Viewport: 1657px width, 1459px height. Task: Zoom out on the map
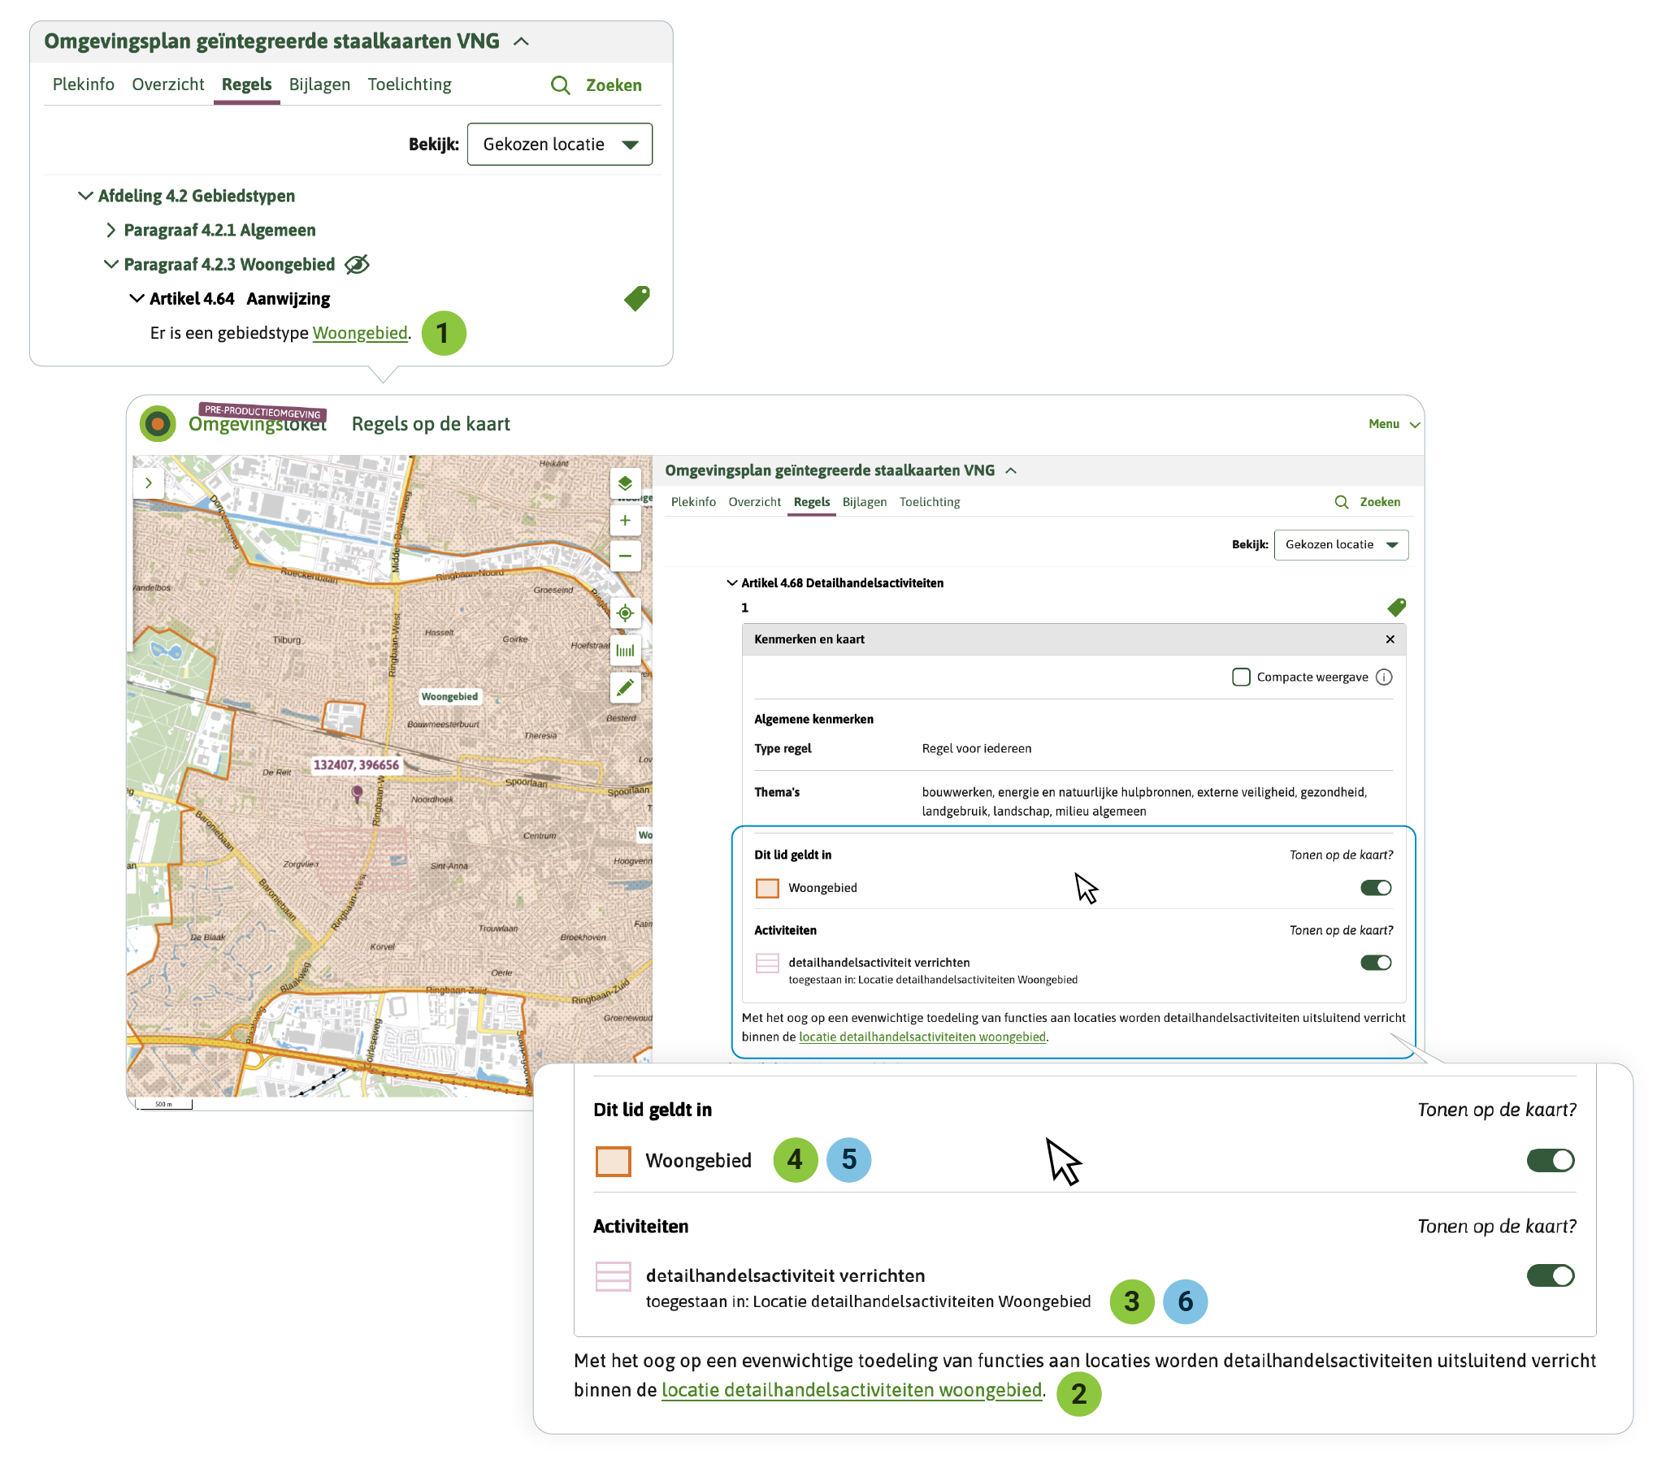pyautogui.click(x=625, y=556)
